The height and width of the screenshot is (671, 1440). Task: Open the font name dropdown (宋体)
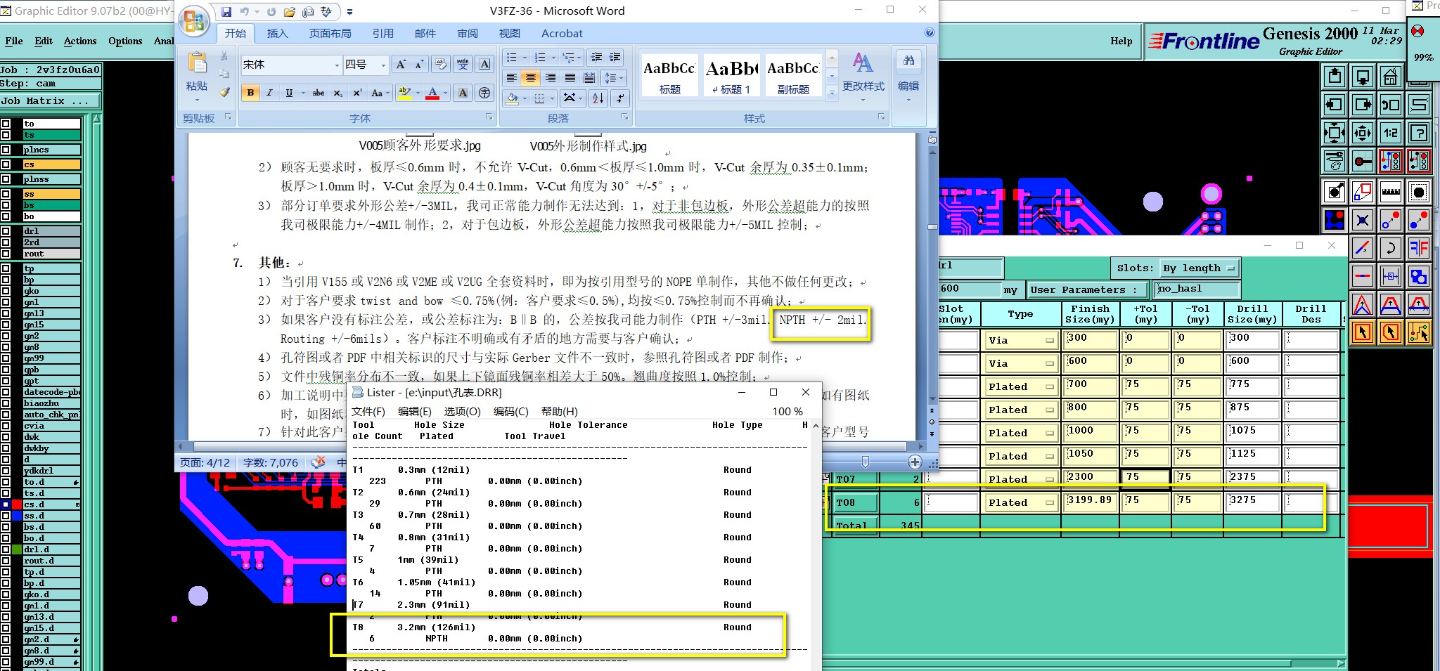click(x=337, y=65)
